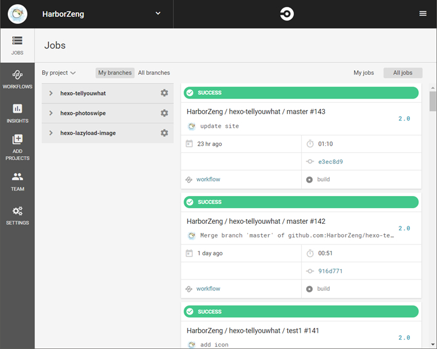Select hexo-tellyouwhat project name
This screenshot has height=349, width=437.
click(x=83, y=93)
